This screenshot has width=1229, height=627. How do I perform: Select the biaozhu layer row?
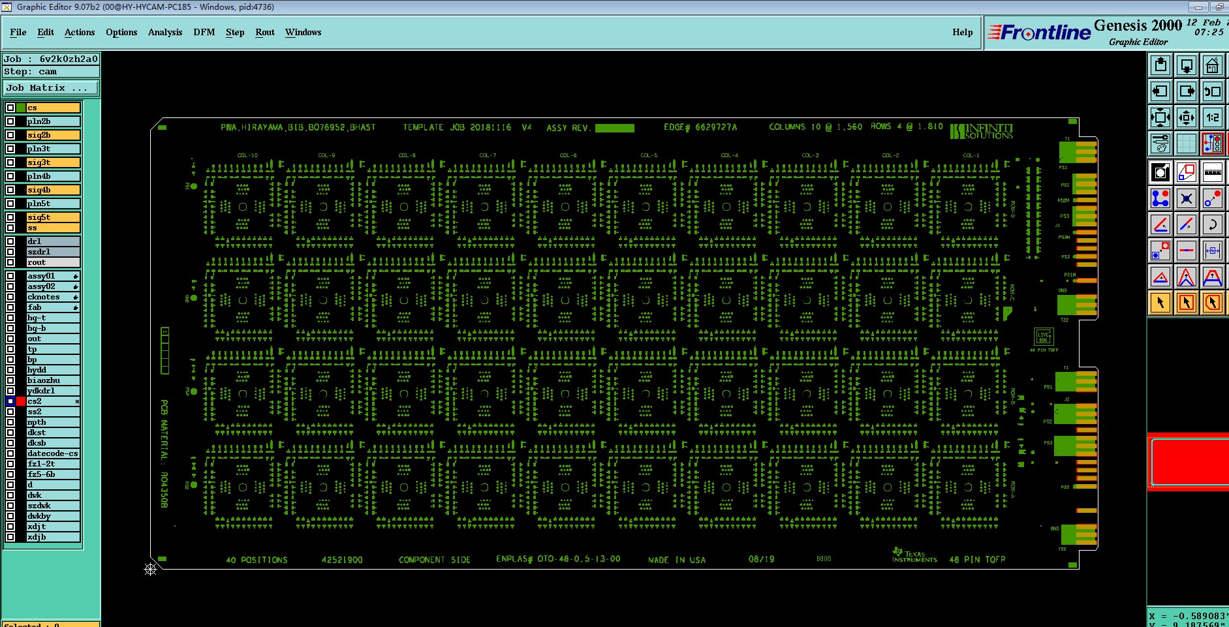pyautogui.click(x=54, y=380)
